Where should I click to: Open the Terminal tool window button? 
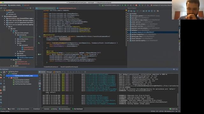pyautogui.click(x=46, y=109)
